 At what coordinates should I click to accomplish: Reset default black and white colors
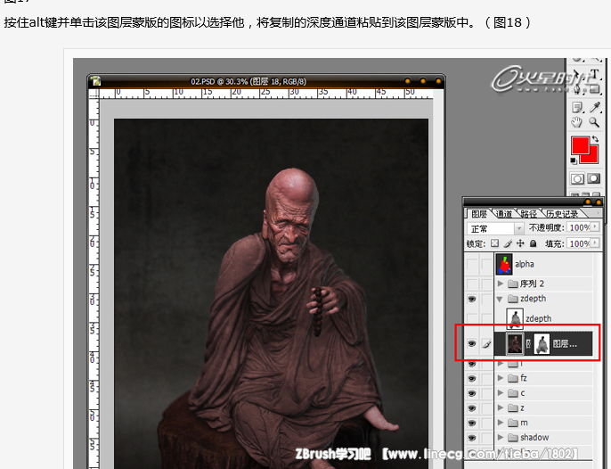point(574,160)
